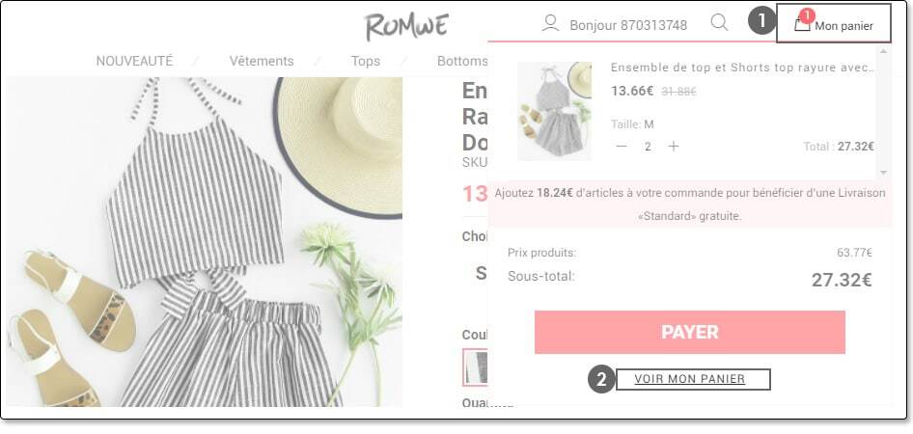The image size is (913, 434).
Task: Follow the VOIR MON PANIER link
Action: click(x=690, y=379)
